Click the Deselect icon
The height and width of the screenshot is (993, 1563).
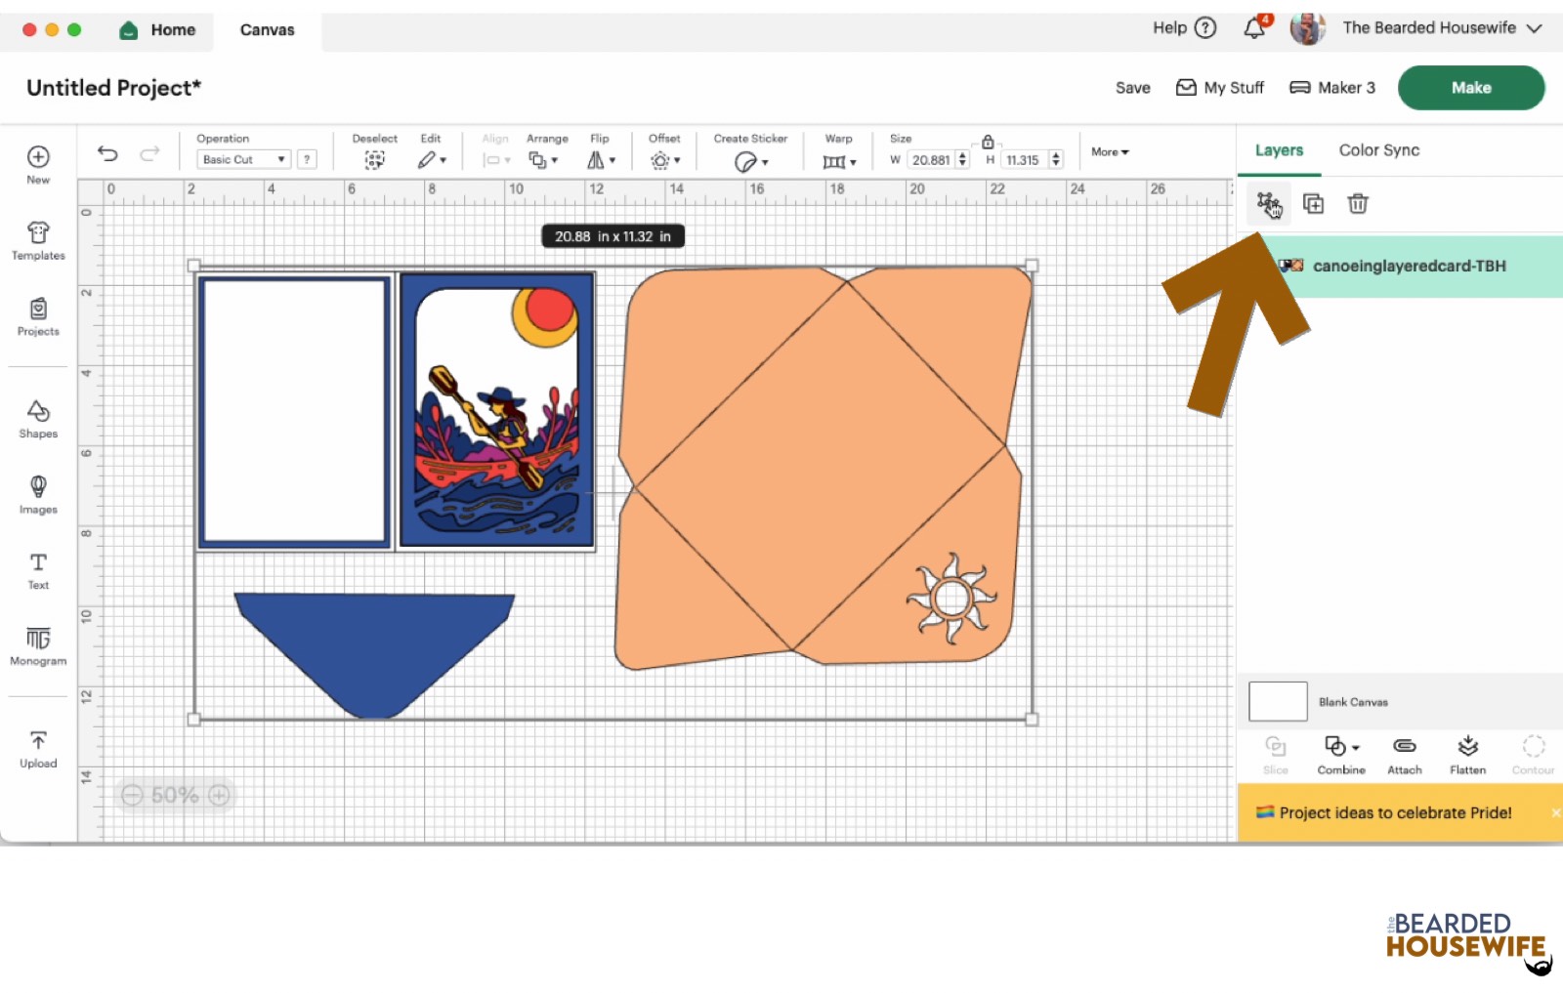point(374,160)
